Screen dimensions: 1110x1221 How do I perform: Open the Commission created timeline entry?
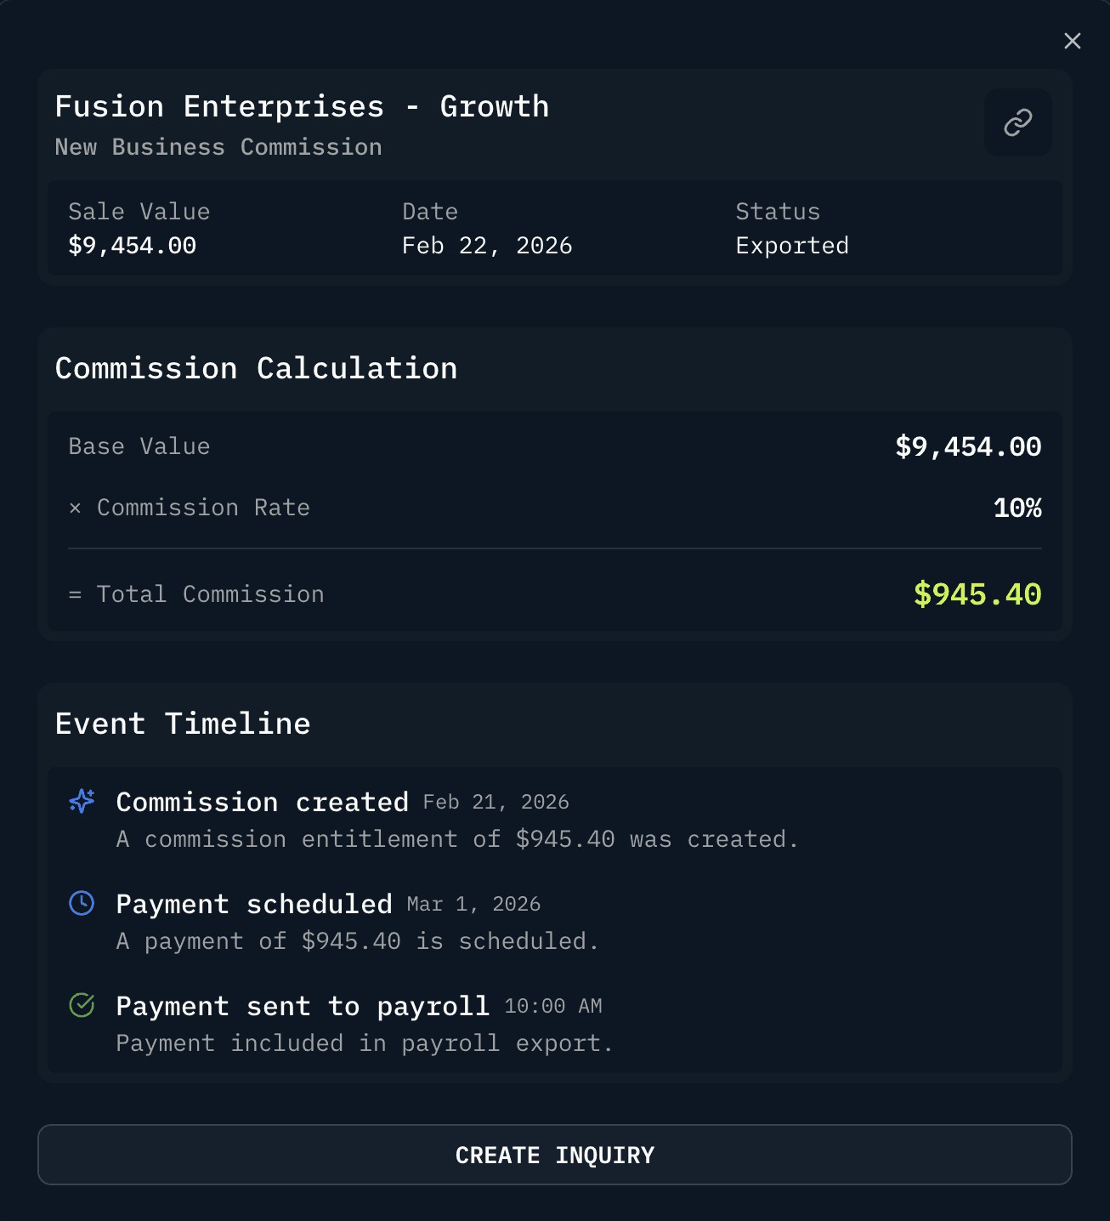[262, 801]
